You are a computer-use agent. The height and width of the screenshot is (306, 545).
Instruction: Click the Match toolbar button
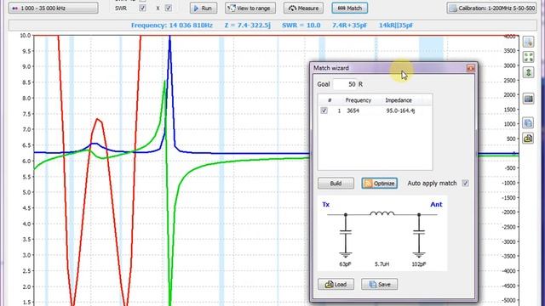tap(350, 8)
